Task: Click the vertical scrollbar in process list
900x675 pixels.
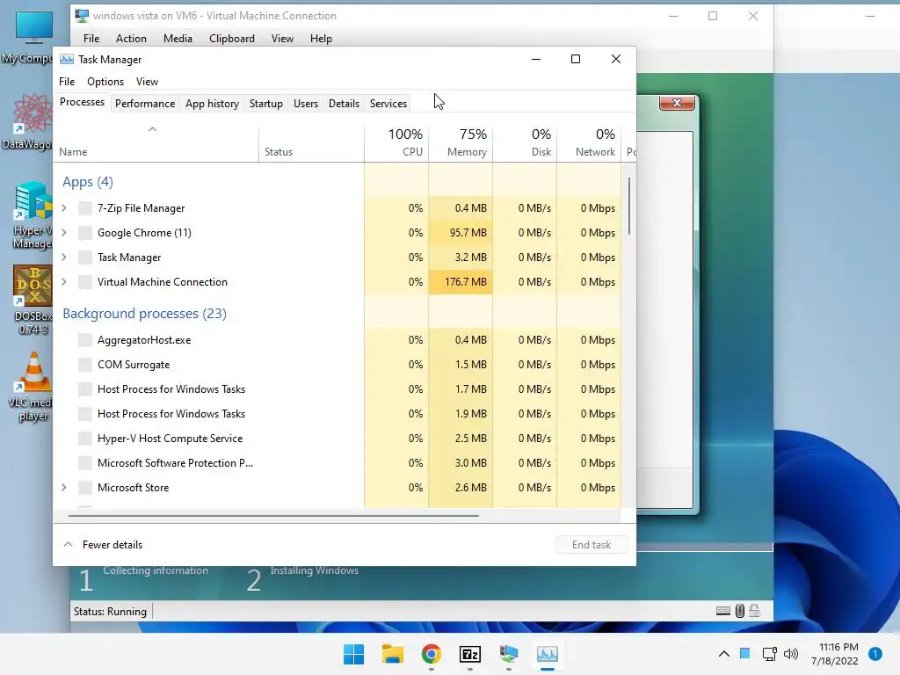Action: click(x=629, y=206)
